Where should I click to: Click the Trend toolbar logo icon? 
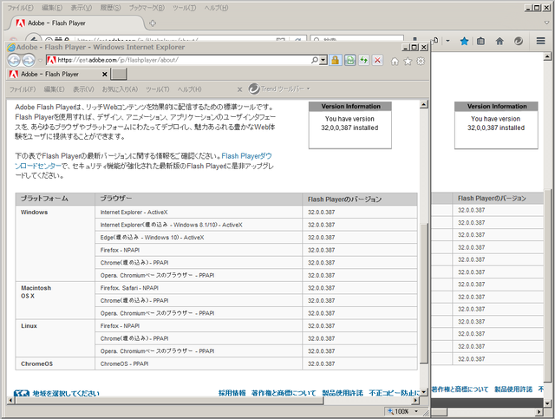254,88
